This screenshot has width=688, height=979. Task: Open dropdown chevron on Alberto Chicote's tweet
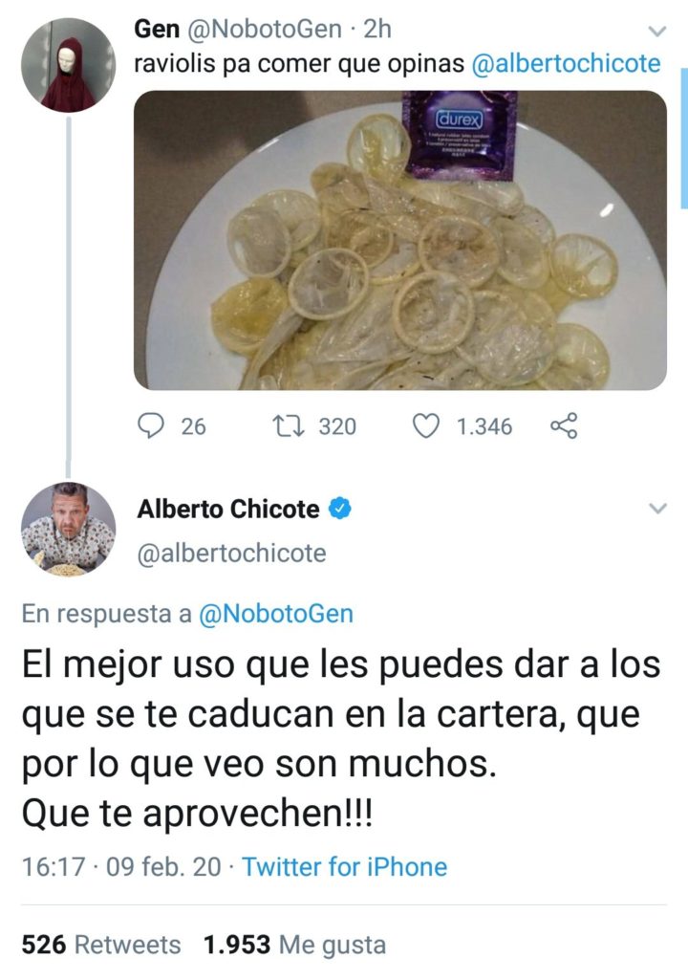(657, 509)
